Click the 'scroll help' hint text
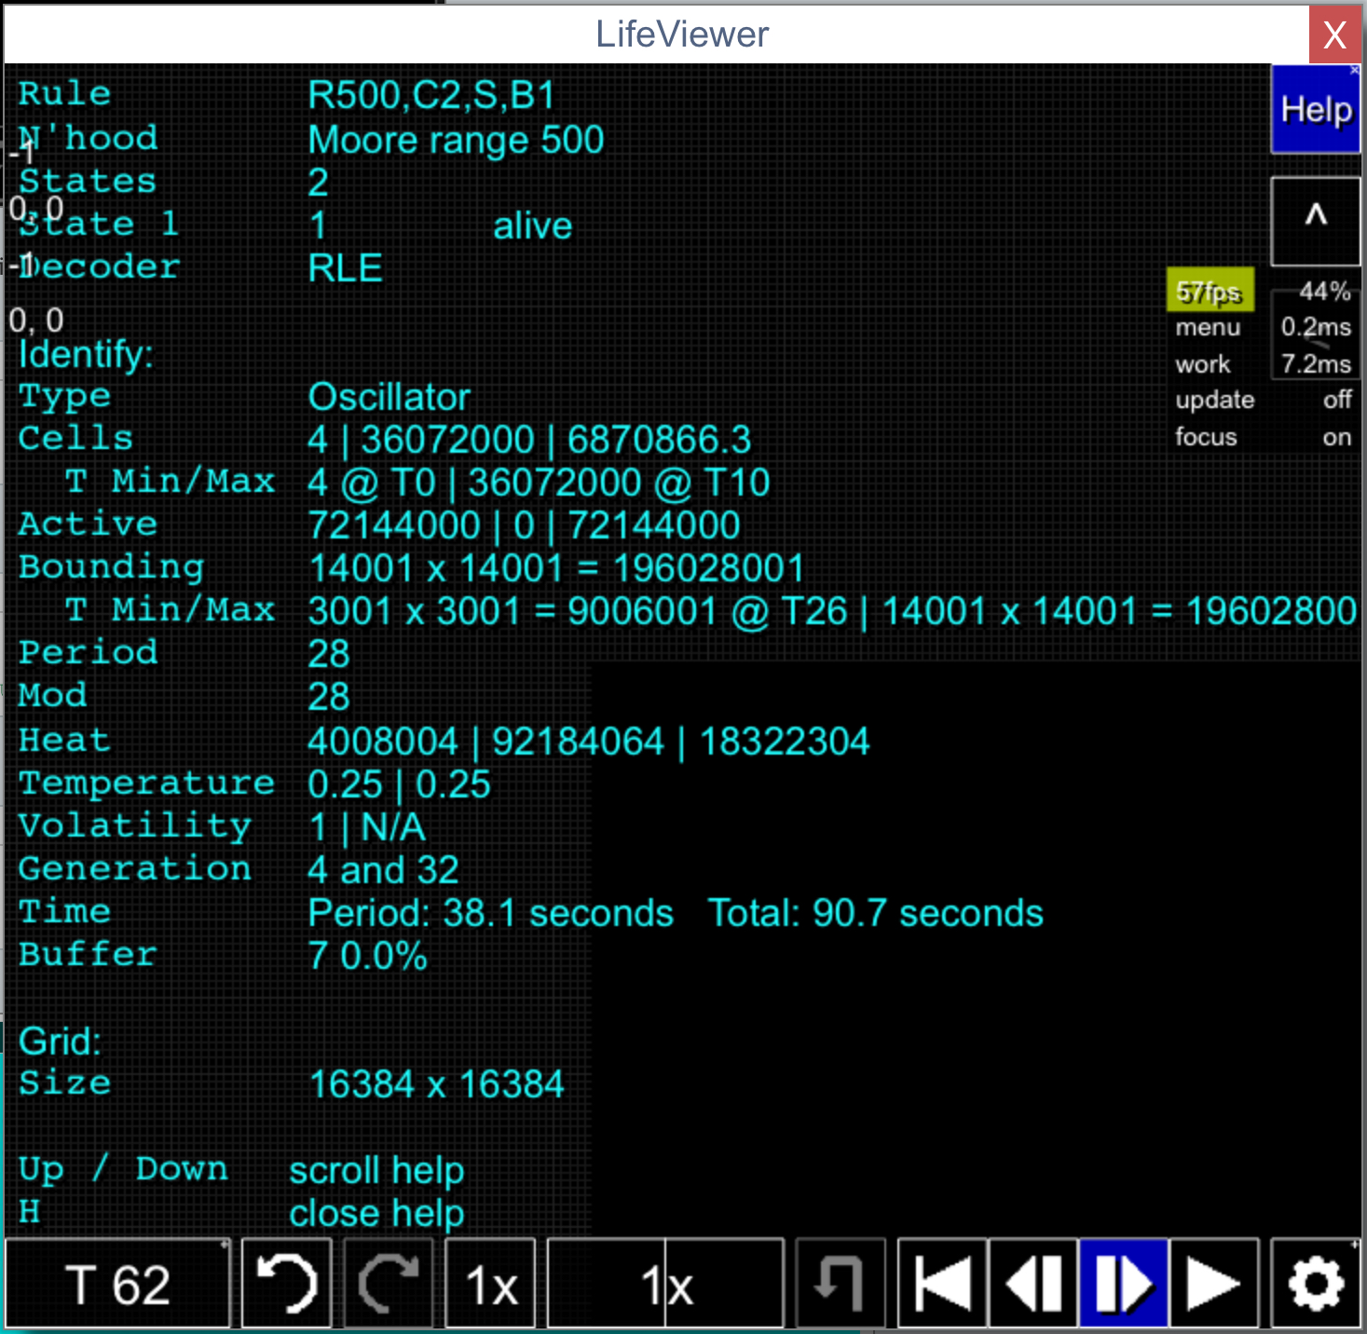The height and width of the screenshot is (1334, 1367). (376, 1170)
